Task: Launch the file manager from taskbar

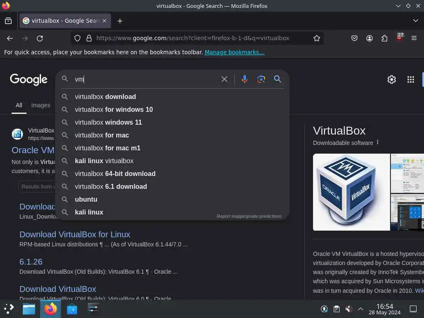Action: tap(29, 309)
